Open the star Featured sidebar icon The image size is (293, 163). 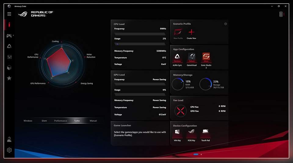[x=9, y=78]
